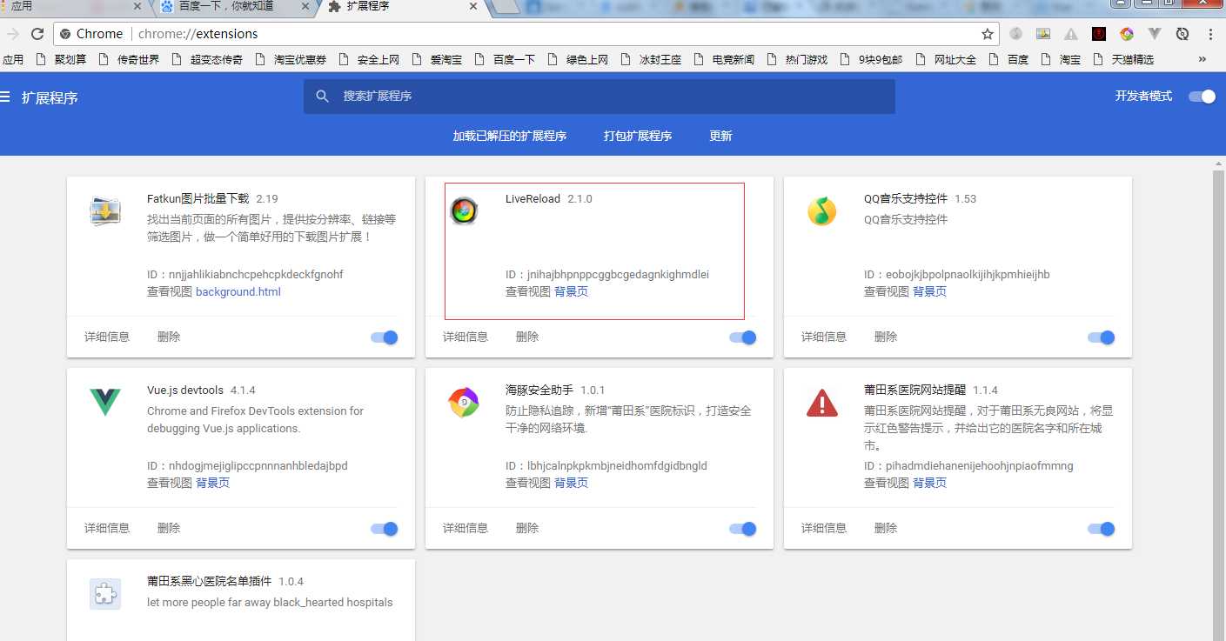Image resolution: width=1226 pixels, height=641 pixels.
Task: Click the black and red toolbar extension icon
Action: click(1099, 34)
